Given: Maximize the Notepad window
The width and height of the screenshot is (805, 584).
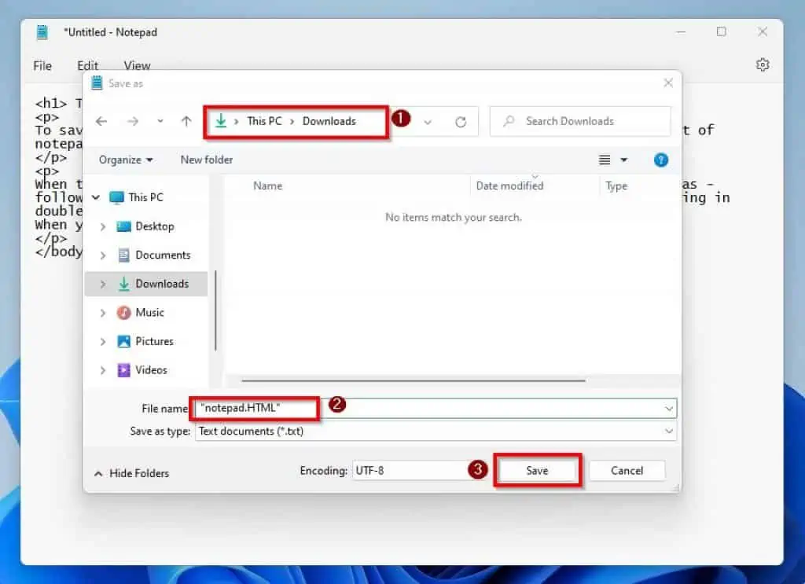Looking at the screenshot, I should tap(722, 31).
